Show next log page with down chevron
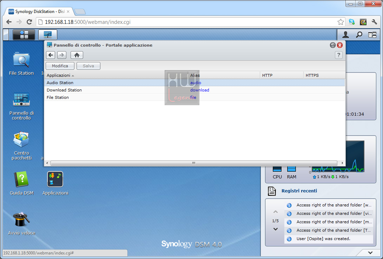 click(276, 229)
